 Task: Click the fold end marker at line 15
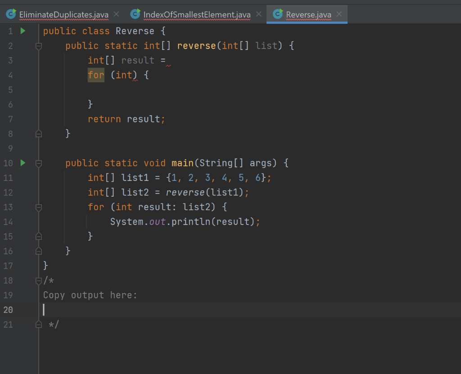39,236
